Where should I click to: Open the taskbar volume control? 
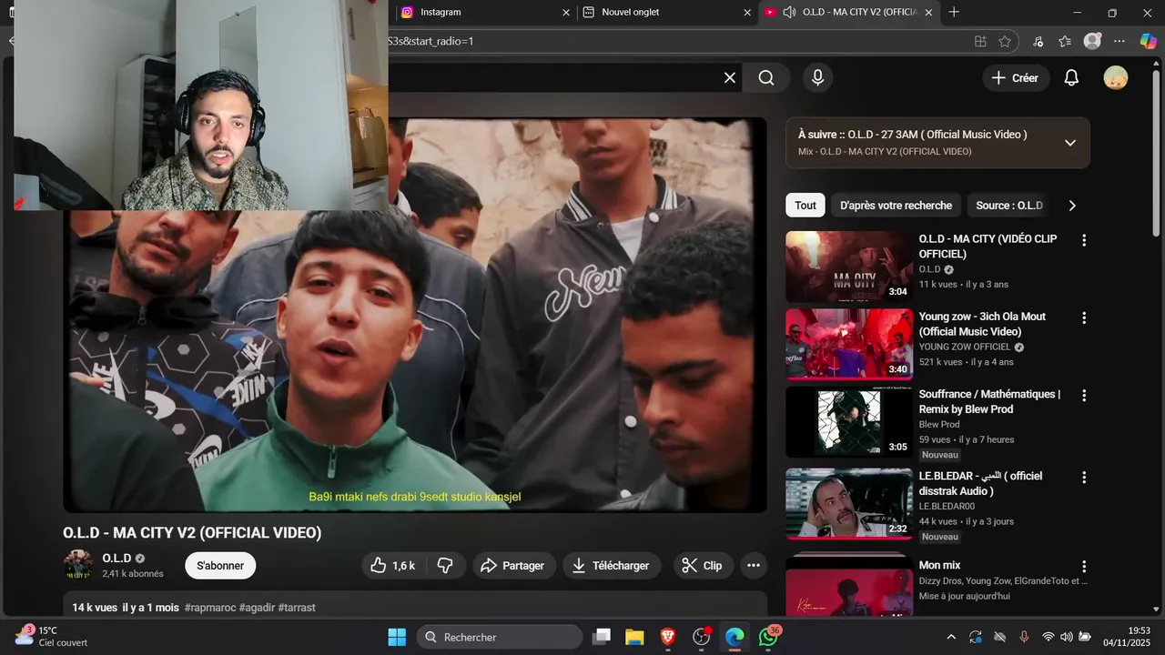point(1067,637)
